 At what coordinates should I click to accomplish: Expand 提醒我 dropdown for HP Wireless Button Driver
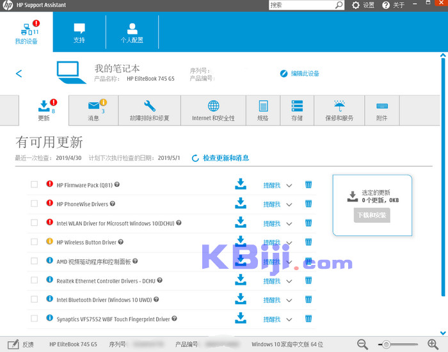(x=289, y=243)
